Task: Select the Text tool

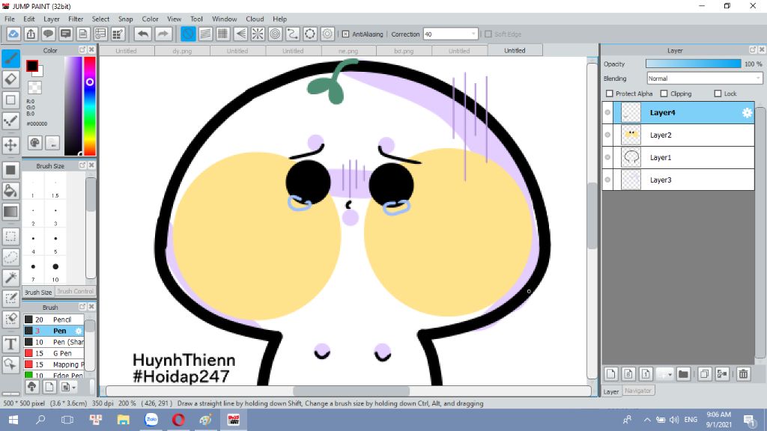Action: pyautogui.click(x=10, y=344)
